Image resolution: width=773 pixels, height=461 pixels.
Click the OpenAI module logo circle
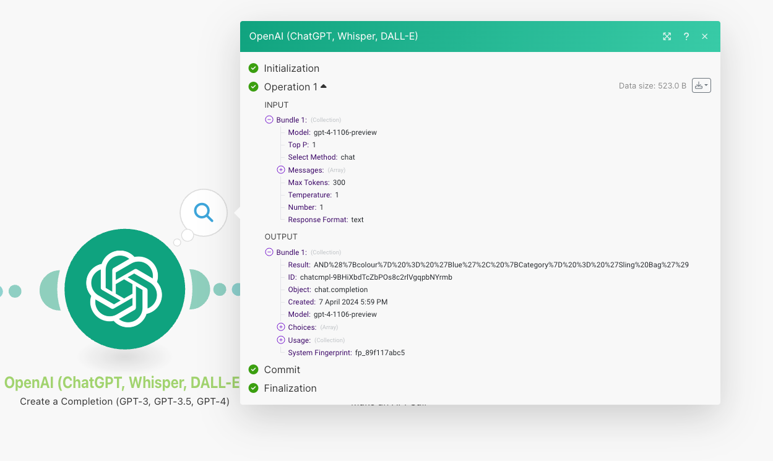point(125,289)
